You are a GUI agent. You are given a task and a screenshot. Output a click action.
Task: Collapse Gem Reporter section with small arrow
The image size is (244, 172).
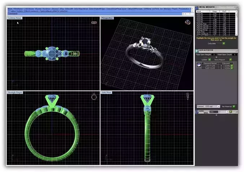click(x=216, y=57)
